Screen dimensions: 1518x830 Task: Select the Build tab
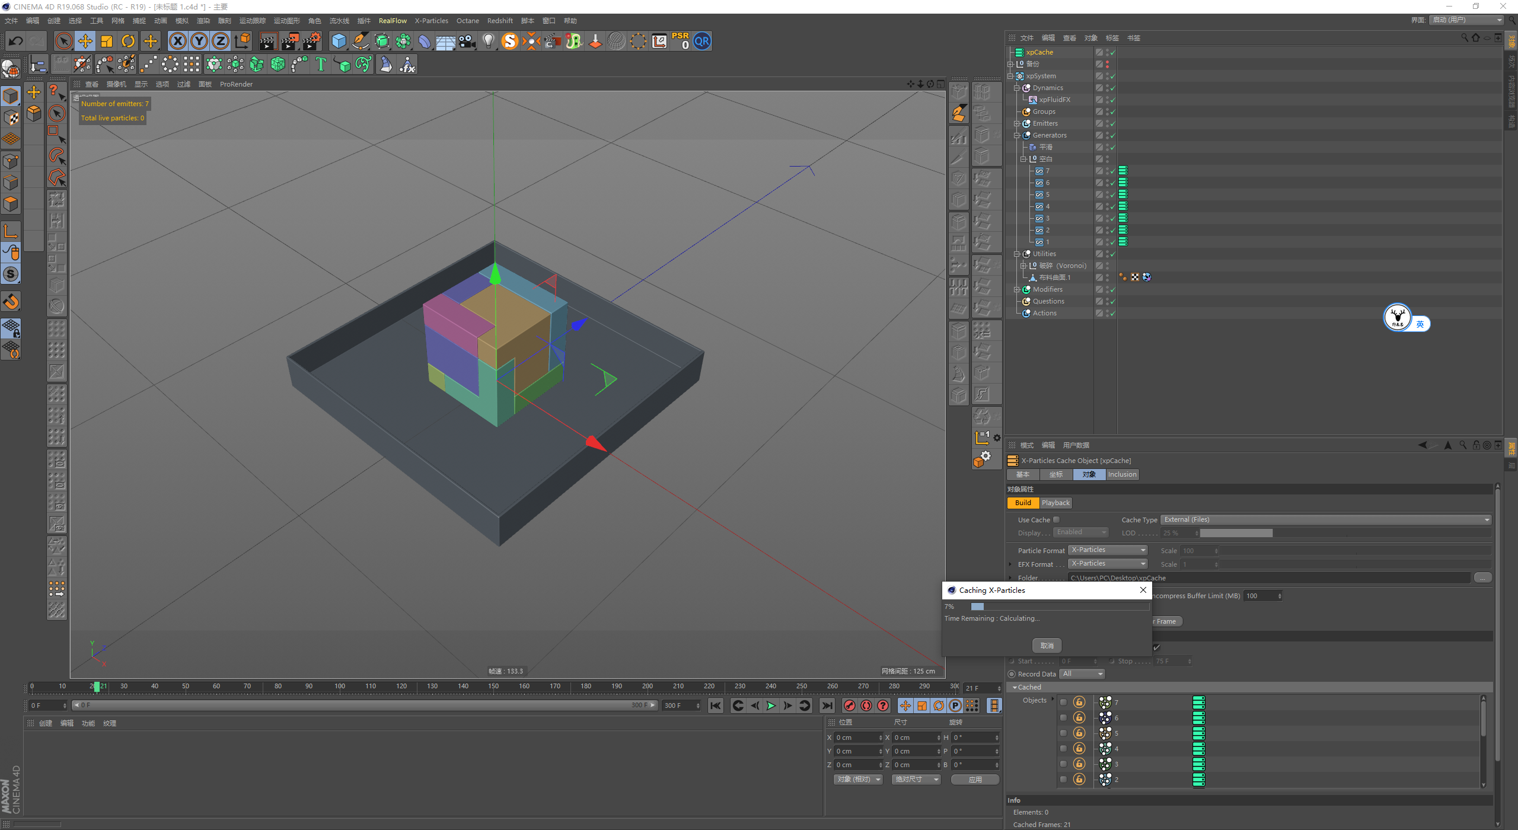point(1023,503)
